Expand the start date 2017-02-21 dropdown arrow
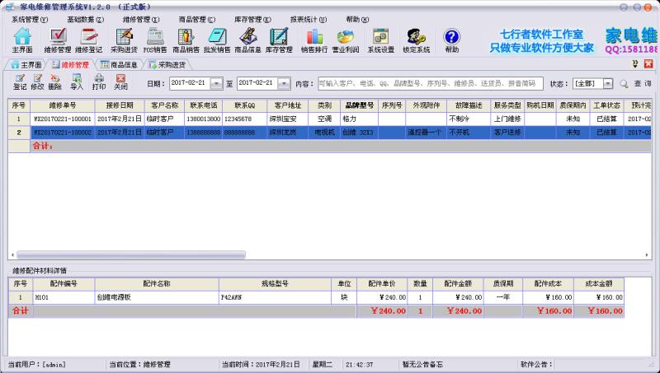 point(216,84)
